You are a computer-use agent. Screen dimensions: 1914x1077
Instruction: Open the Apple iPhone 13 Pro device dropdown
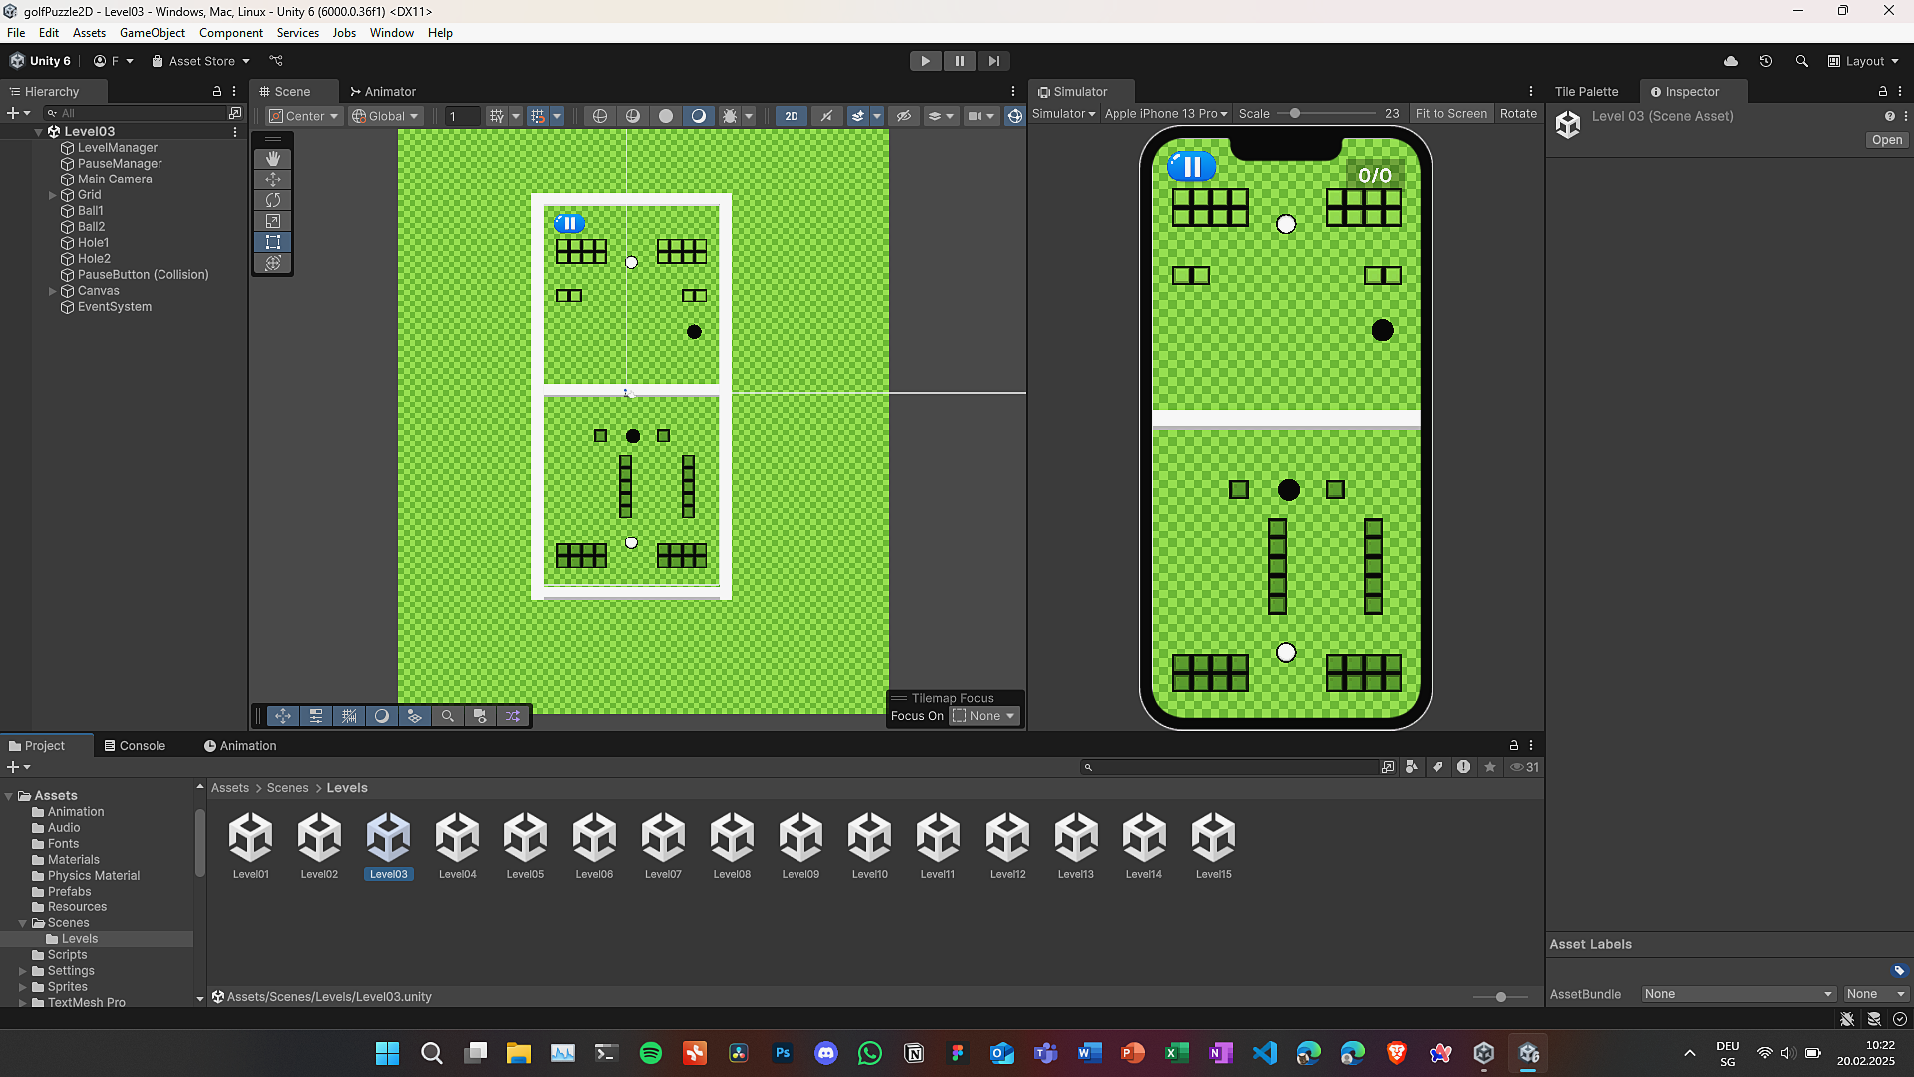(x=1165, y=114)
